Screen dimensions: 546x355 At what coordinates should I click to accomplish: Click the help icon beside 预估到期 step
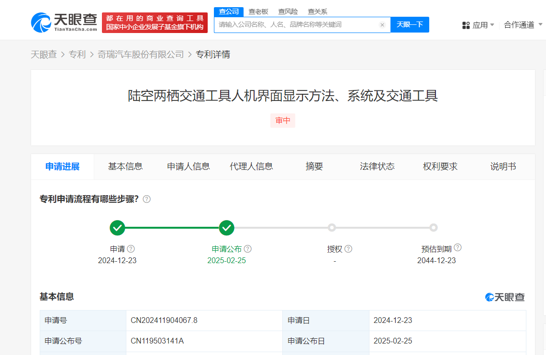coord(458,247)
